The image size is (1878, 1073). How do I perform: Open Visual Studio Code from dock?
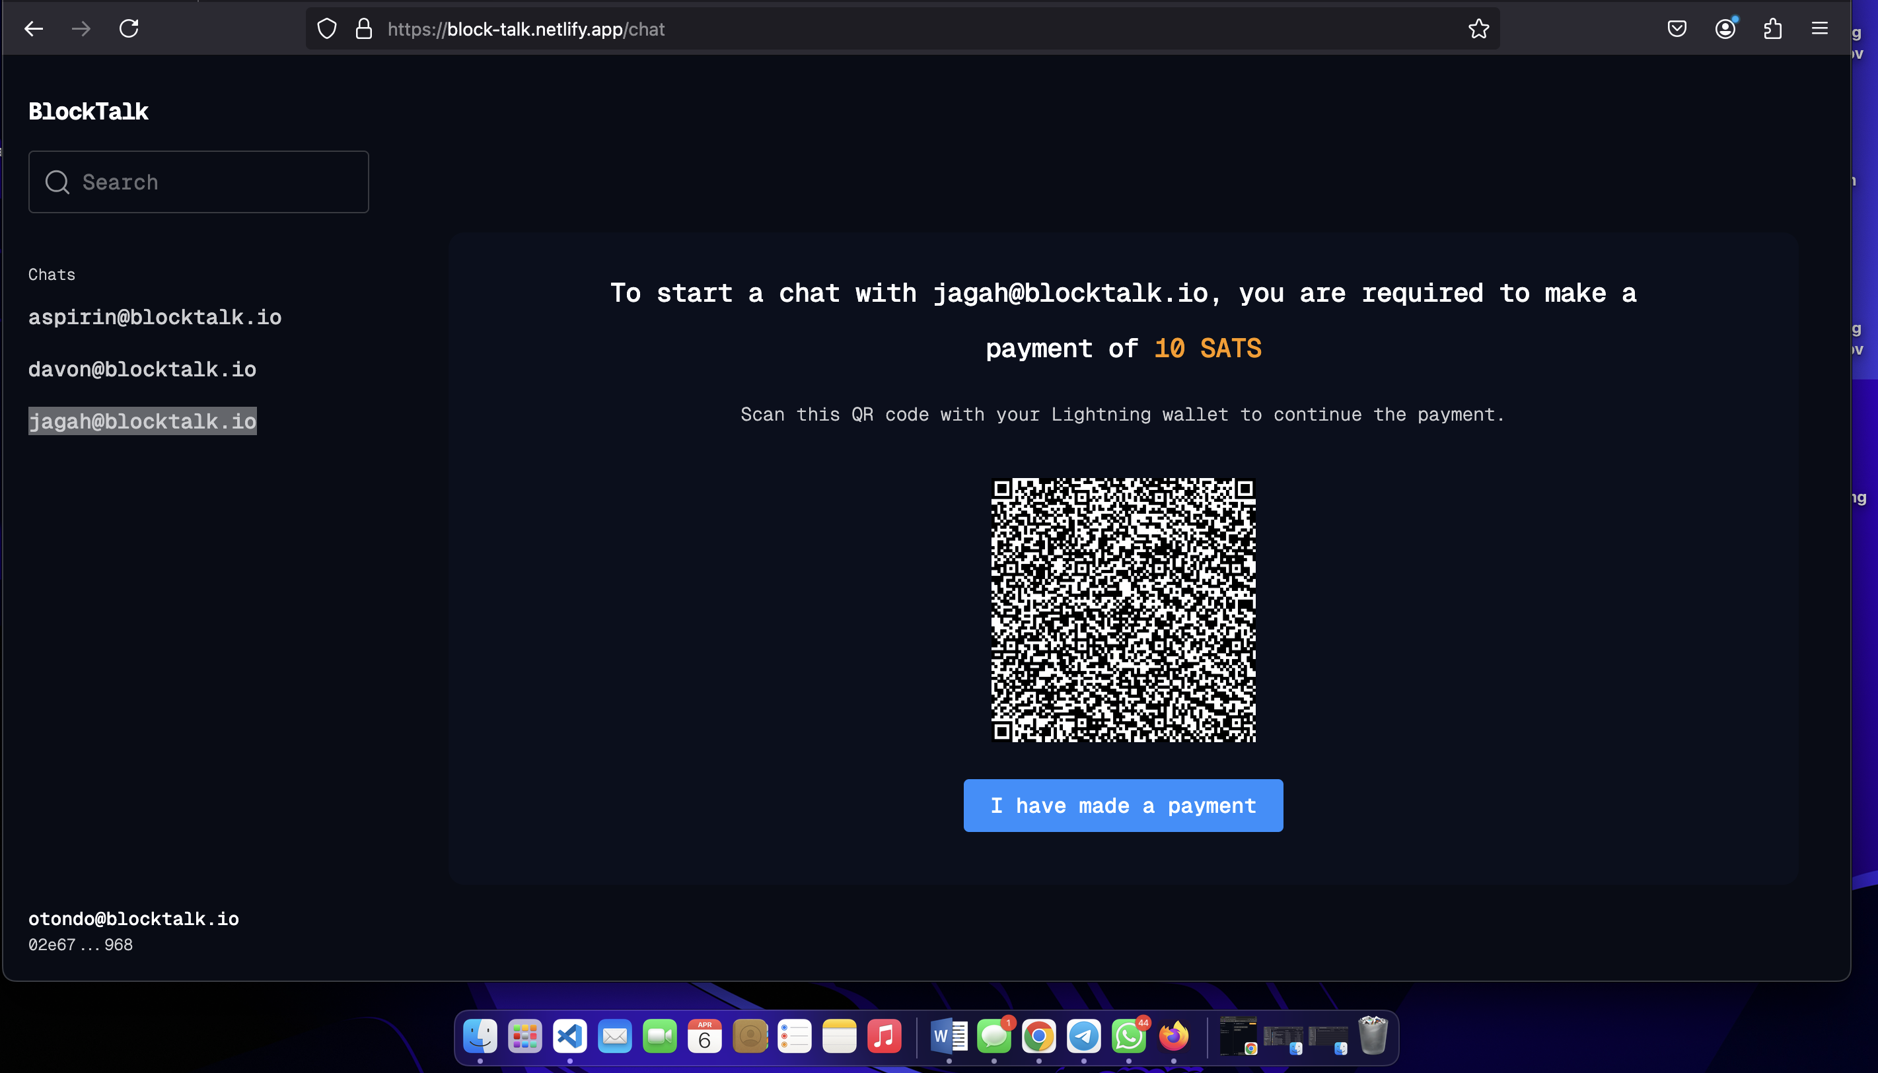pyautogui.click(x=569, y=1037)
